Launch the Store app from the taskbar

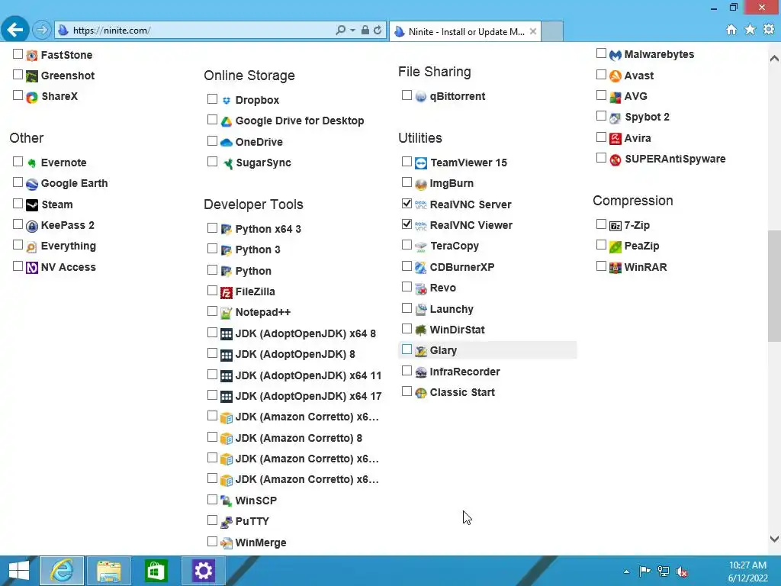tap(156, 571)
